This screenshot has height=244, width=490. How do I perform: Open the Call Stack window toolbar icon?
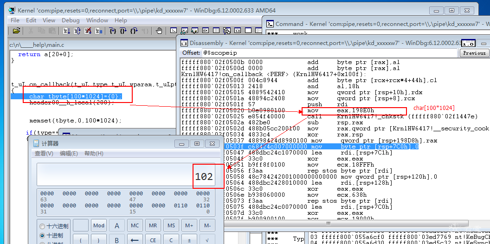click(x=227, y=31)
